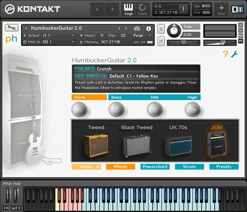Switch to the Presets tab
Viewport: 247px width, 212px height.
224,167
